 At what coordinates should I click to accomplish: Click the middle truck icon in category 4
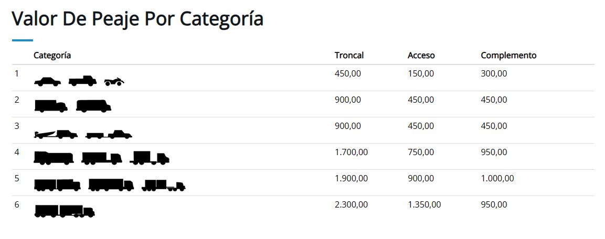(x=102, y=158)
